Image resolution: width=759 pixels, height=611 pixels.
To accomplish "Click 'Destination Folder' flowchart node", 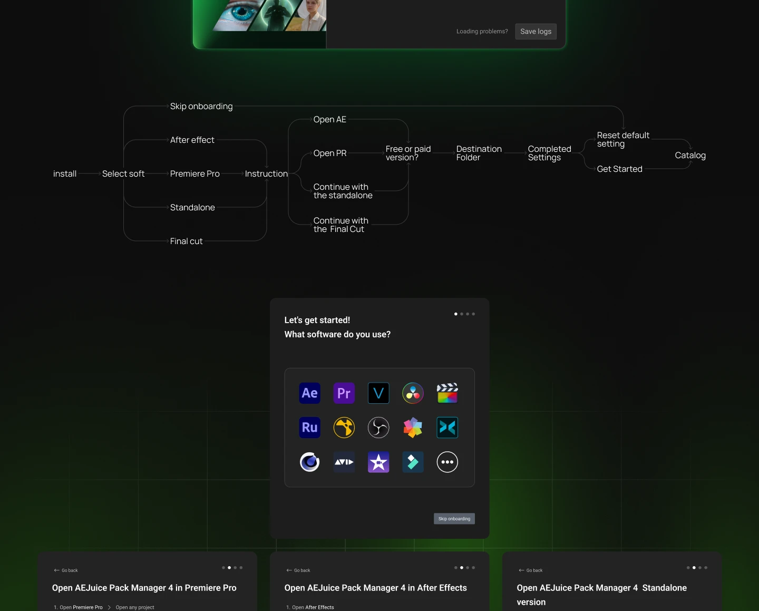I will coord(479,153).
